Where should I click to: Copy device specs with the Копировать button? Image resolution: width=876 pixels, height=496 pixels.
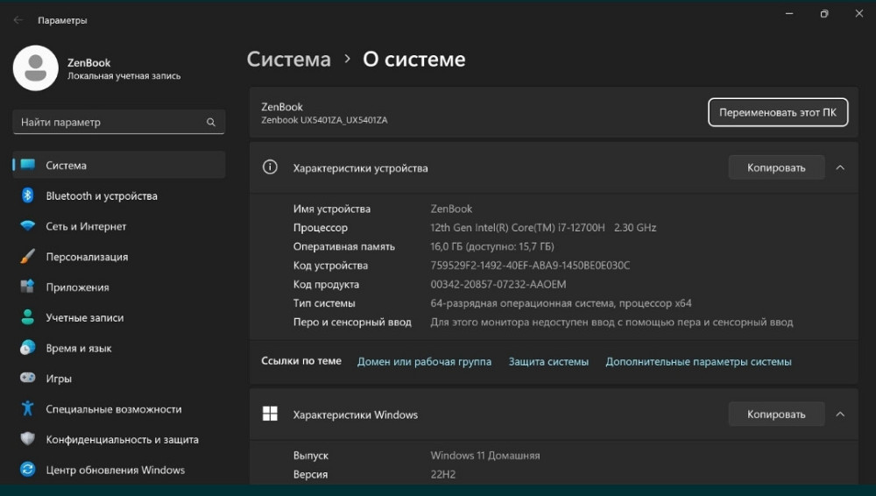tap(776, 167)
